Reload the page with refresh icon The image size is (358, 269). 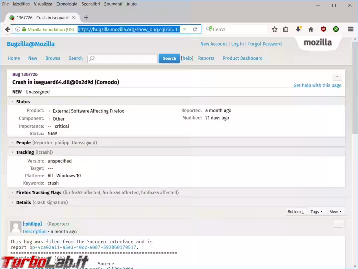coord(195,29)
